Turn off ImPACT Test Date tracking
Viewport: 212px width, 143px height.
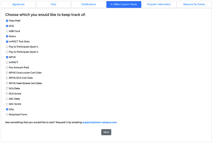[7, 42]
